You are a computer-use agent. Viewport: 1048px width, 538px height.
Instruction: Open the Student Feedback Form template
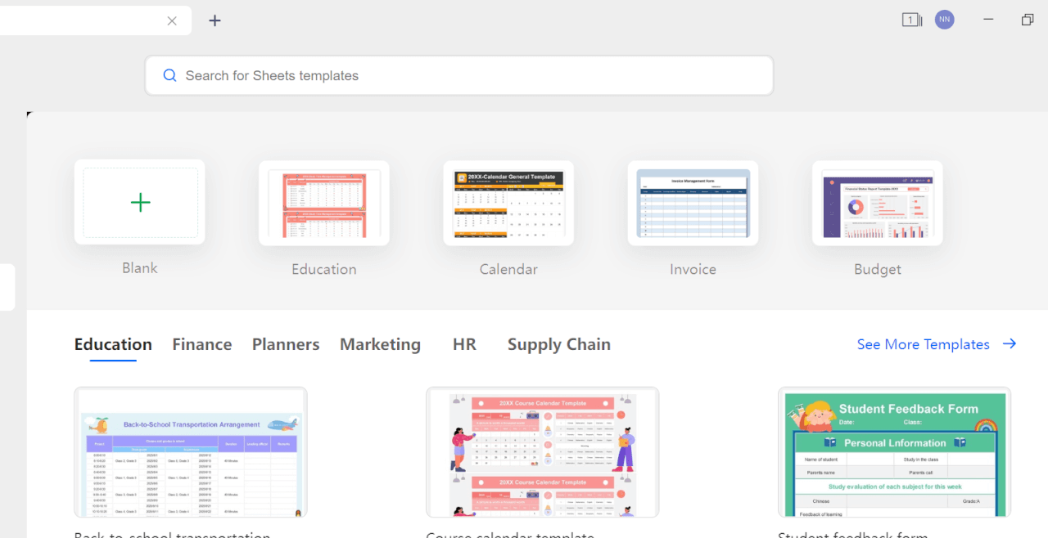[894, 452]
